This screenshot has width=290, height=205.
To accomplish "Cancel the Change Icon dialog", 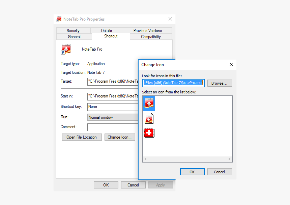I will click(220, 172).
